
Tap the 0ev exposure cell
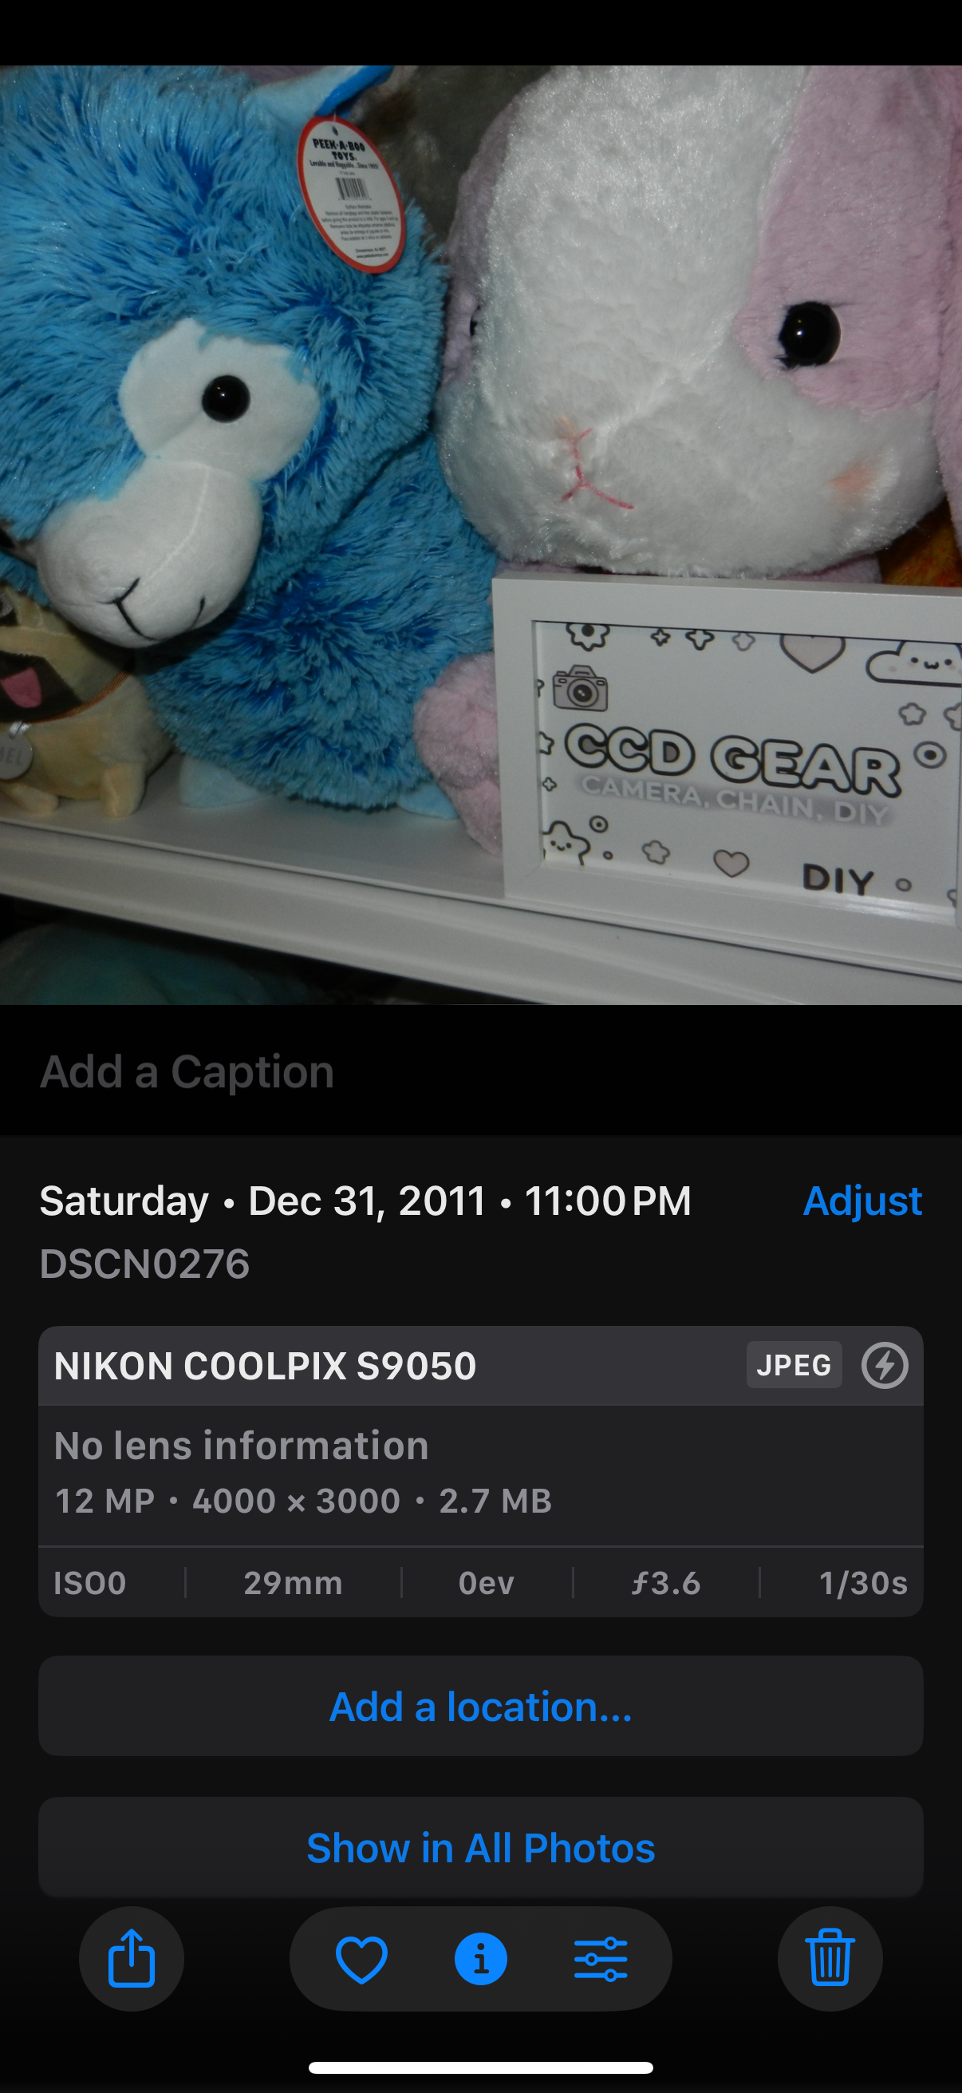pyautogui.click(x=487, y=1583)
